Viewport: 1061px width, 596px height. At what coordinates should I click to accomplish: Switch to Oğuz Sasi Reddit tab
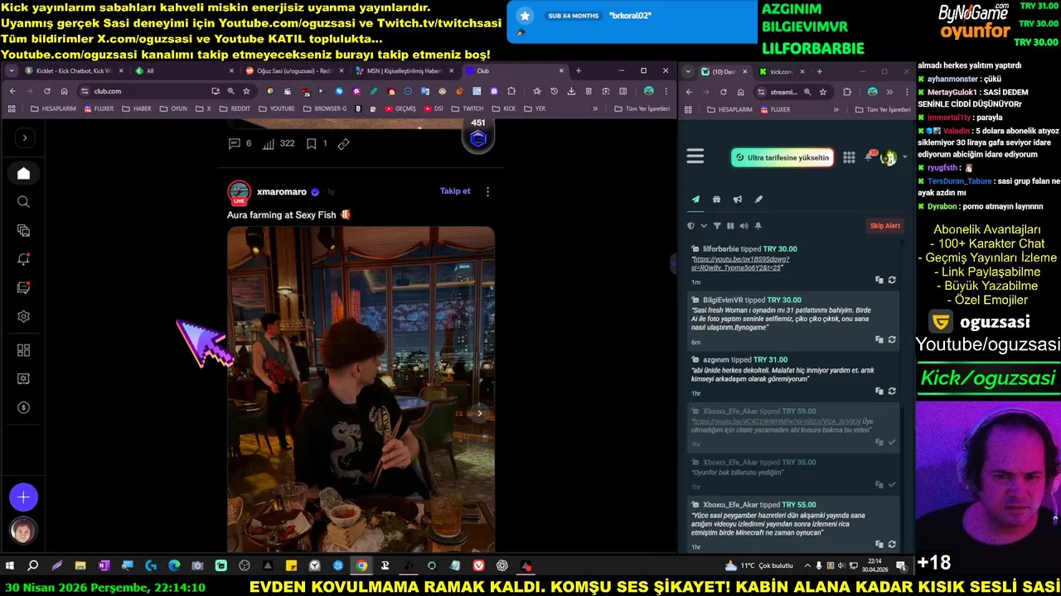tap(292, 70)
